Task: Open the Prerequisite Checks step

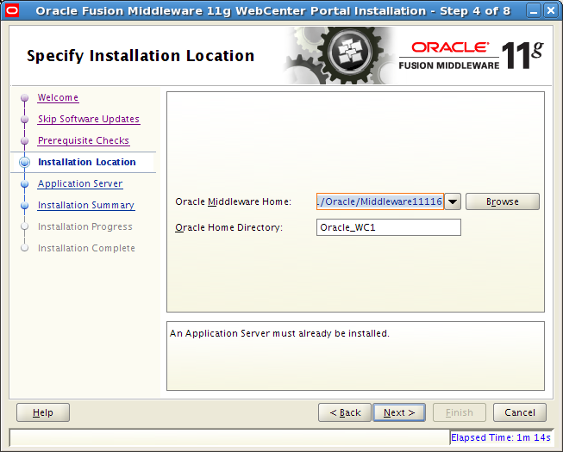Action: point(84,140)
